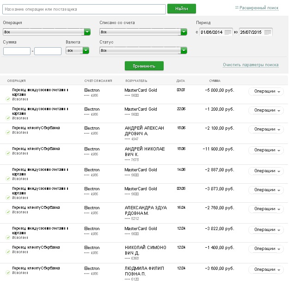Open the calendar icon for start date 01/06/2014
The image size is (300, 281).
tap(227, 32)
